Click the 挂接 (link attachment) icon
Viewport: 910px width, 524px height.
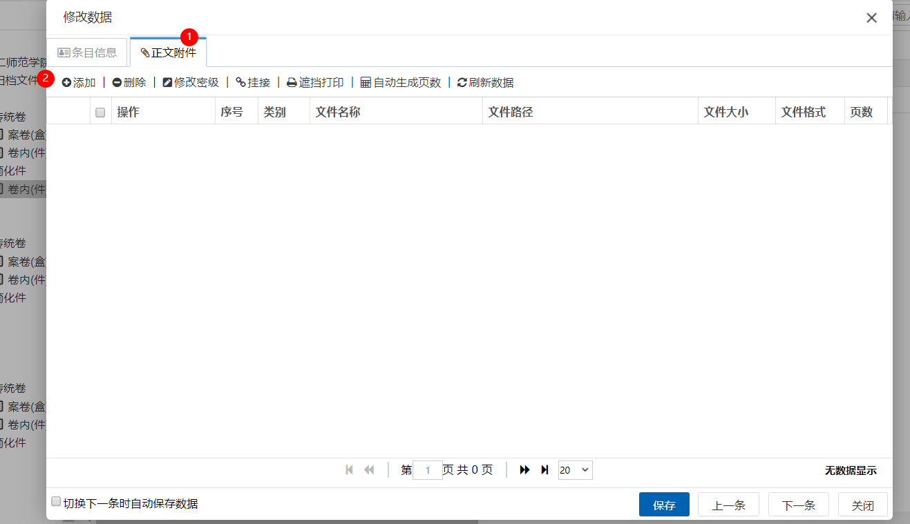click(240, 83)
